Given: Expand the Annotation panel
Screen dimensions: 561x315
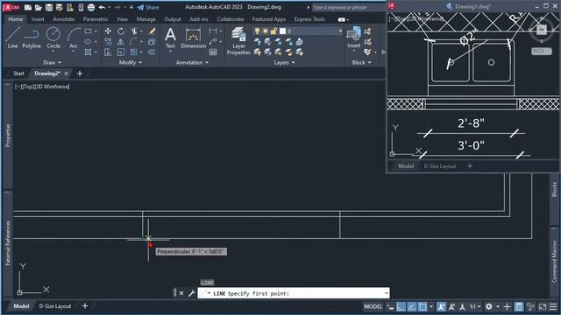Looking at the screenshot, I should pyautogui.click(x=192, y=62).
